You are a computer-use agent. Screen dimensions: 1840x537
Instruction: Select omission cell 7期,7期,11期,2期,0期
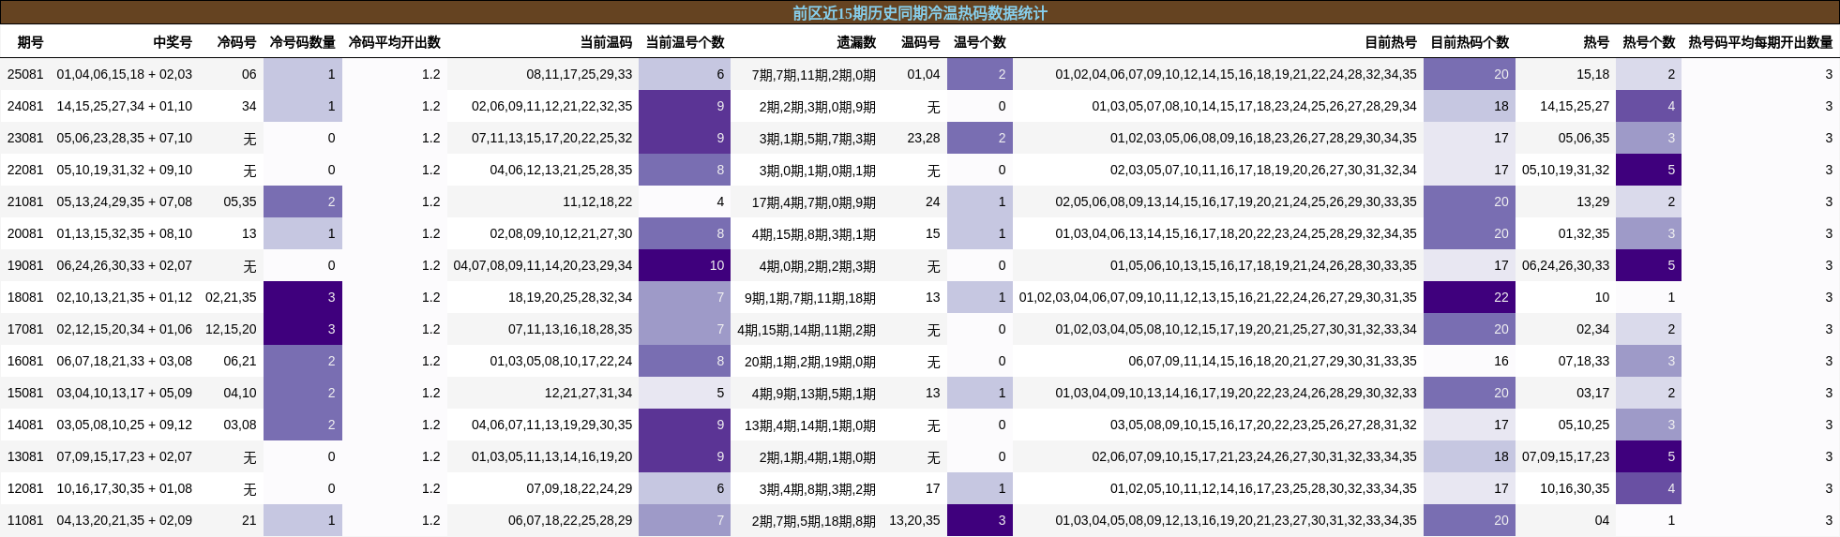pos(814,74)
